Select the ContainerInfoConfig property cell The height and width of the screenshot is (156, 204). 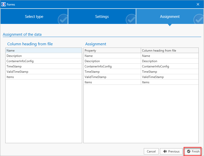pos(112,66)
